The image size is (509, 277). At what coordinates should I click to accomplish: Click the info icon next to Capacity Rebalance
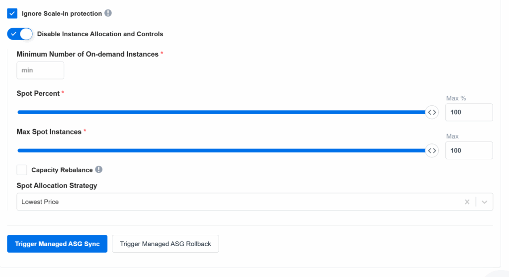point(99,170)
